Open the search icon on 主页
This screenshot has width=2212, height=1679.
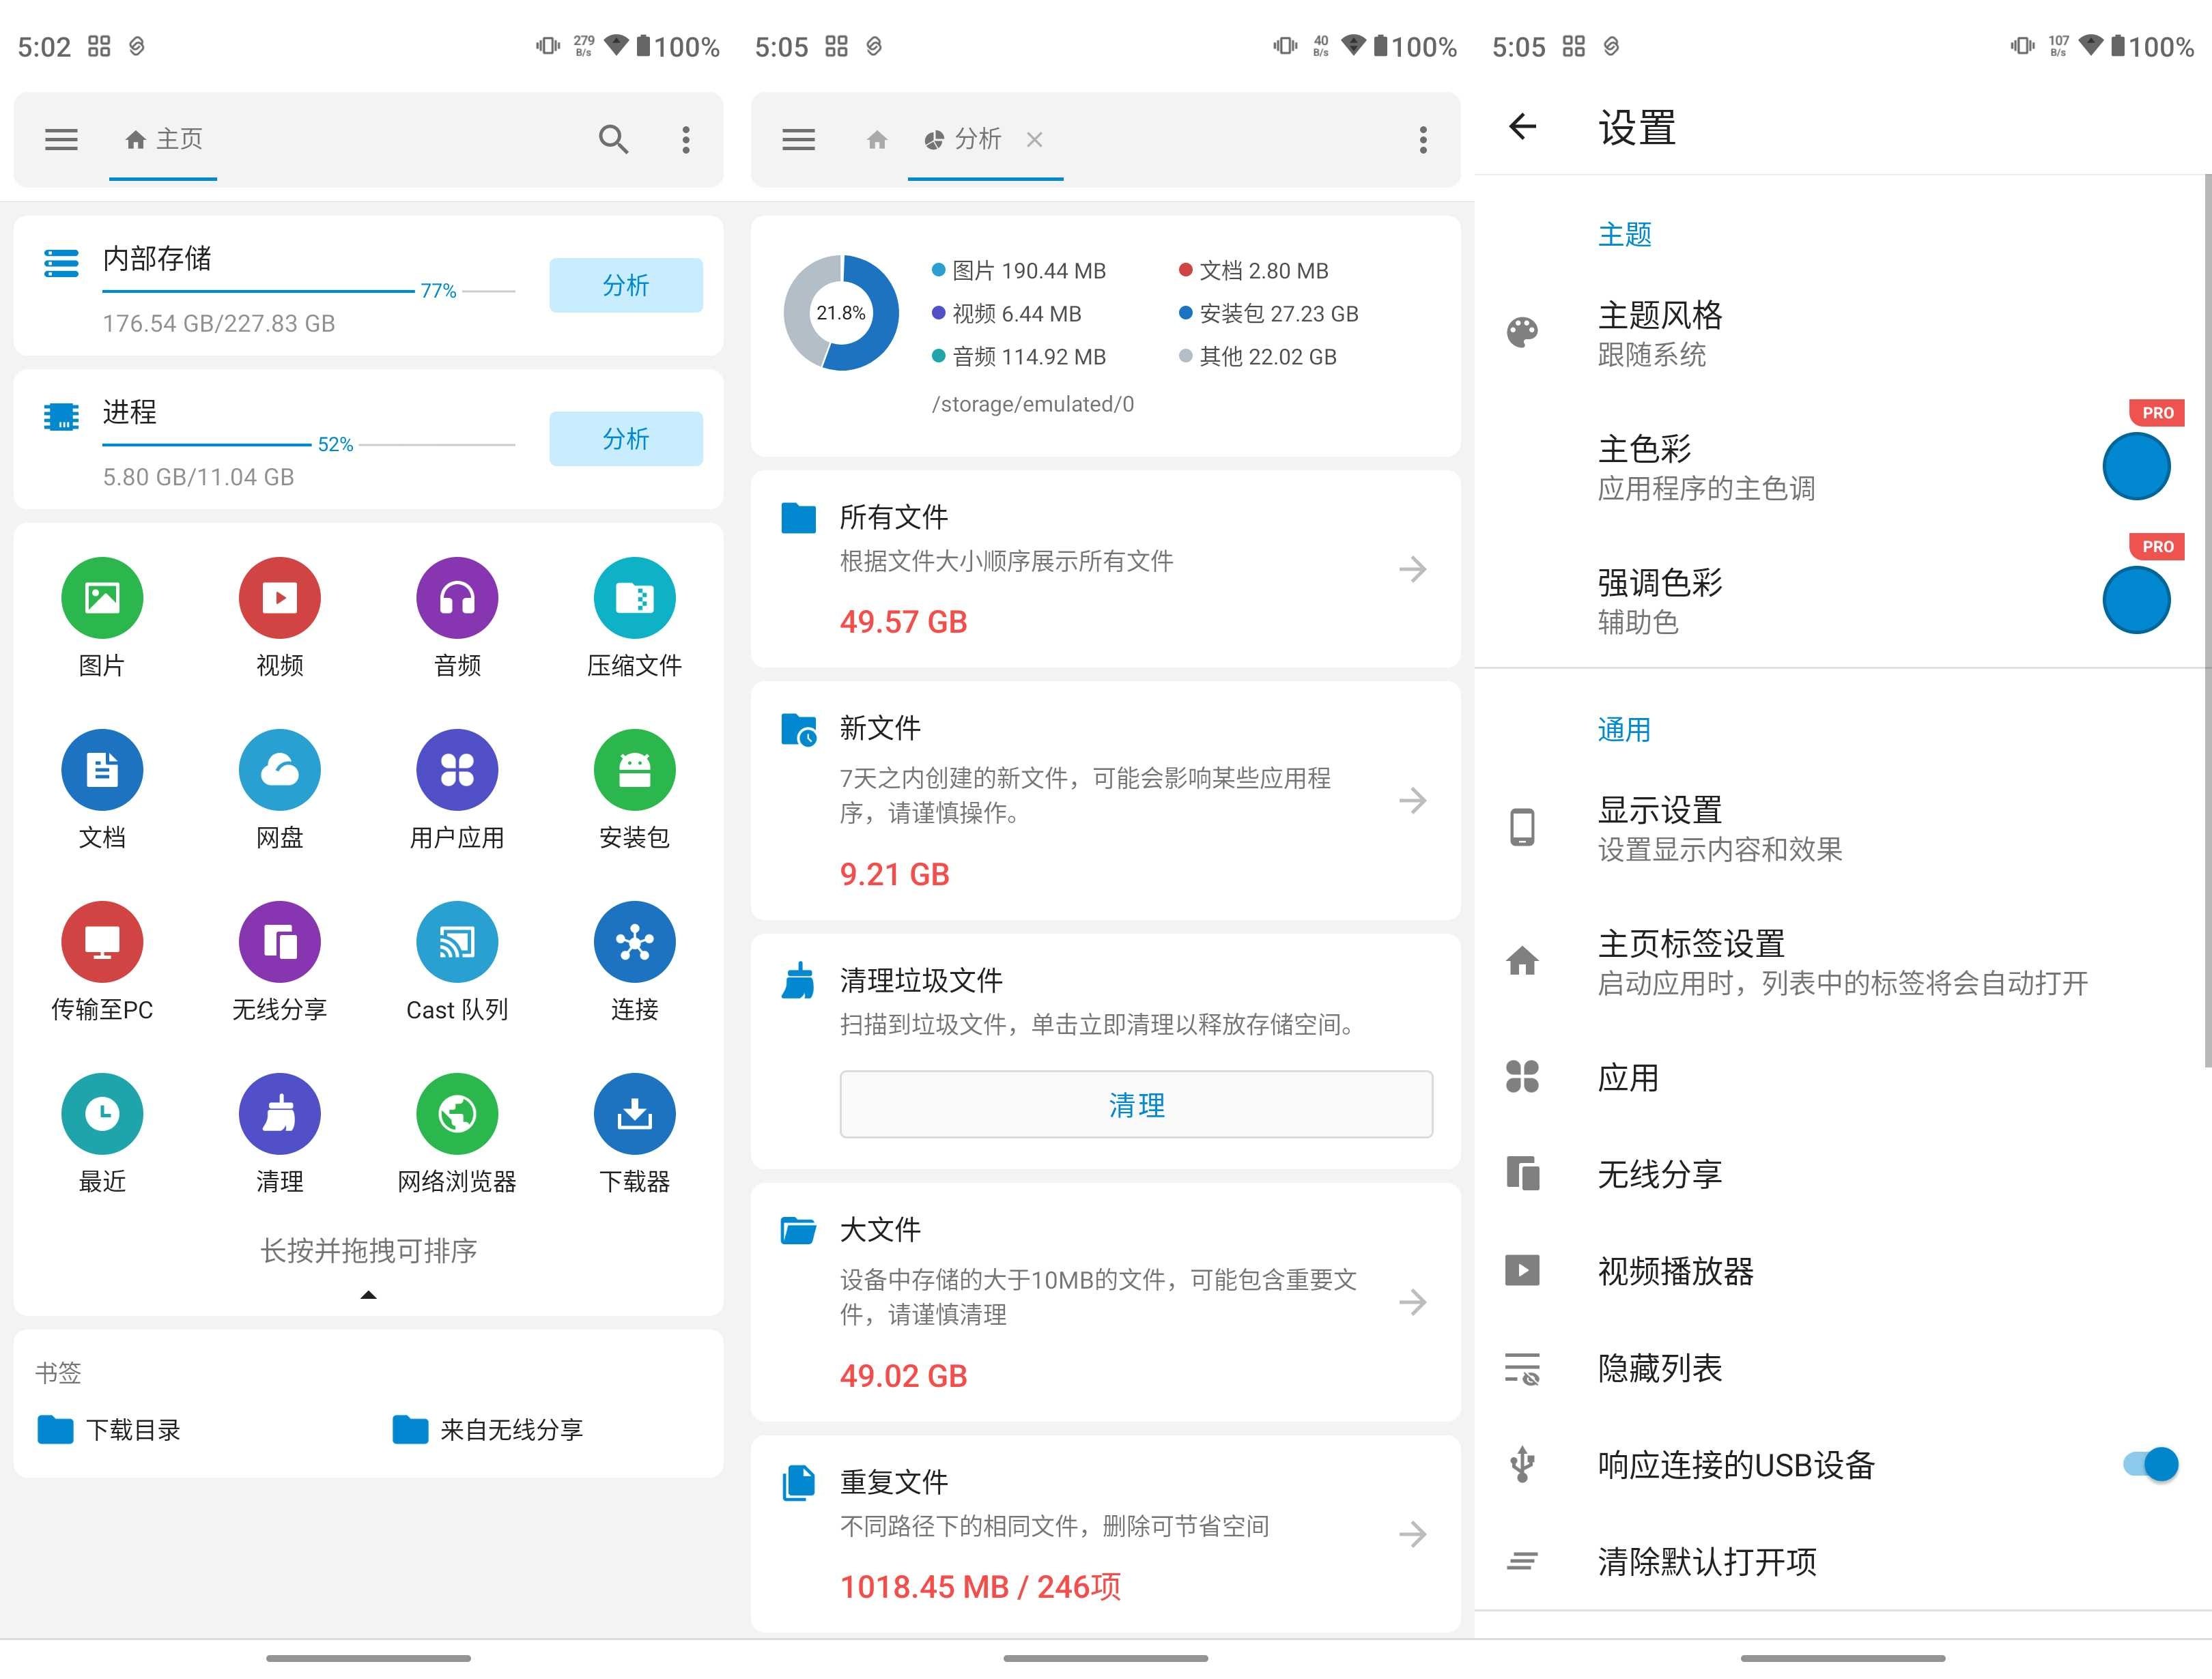pos(614,140)
